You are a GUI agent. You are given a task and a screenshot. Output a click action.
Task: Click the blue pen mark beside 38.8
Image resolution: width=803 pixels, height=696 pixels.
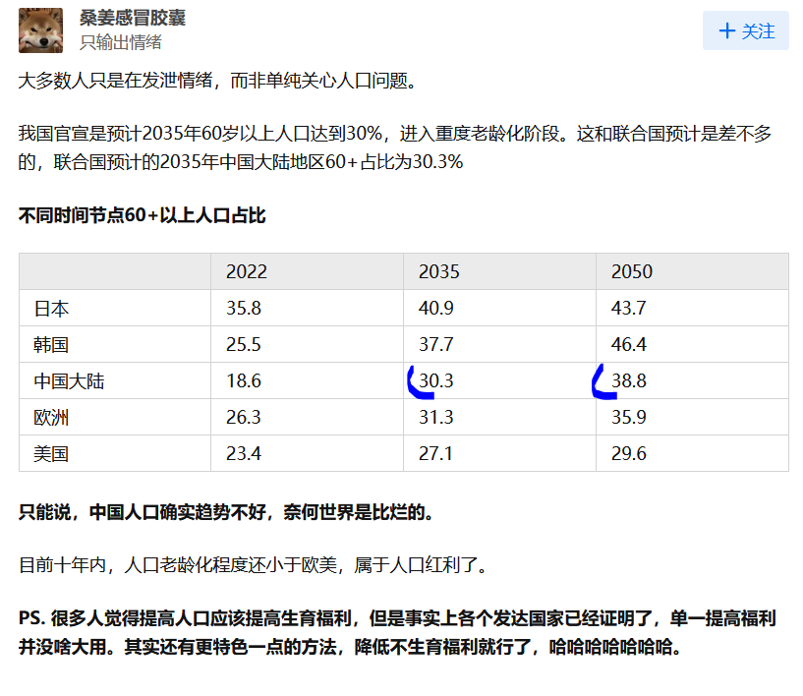point(600,384)
